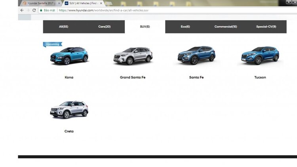Click the Tucson model name link

(260, 77)
